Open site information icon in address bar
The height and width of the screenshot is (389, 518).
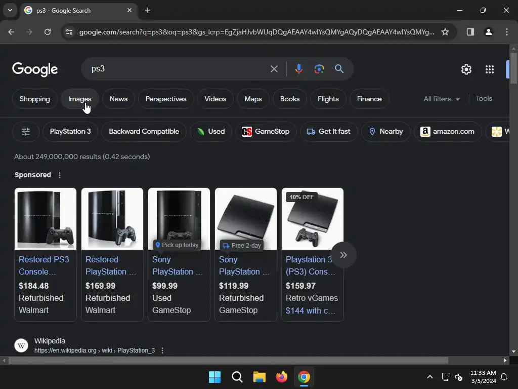(x=69, y=32)
